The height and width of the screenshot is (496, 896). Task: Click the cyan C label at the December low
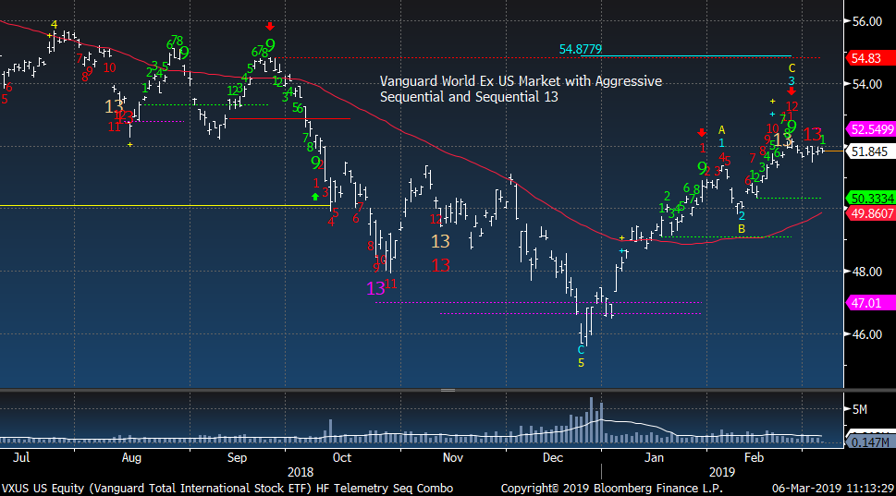pos(581,350)
